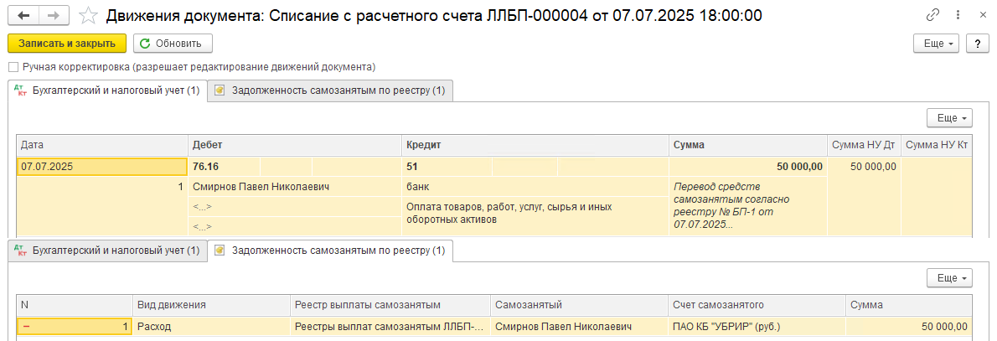
Task: Go forward with the right arrow button
Action: 55,16
